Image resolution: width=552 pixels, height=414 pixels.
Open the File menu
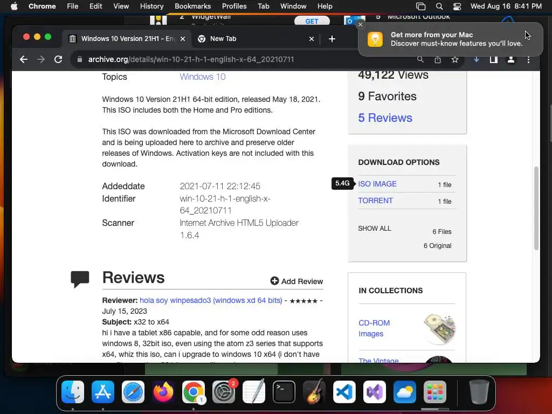73,6
